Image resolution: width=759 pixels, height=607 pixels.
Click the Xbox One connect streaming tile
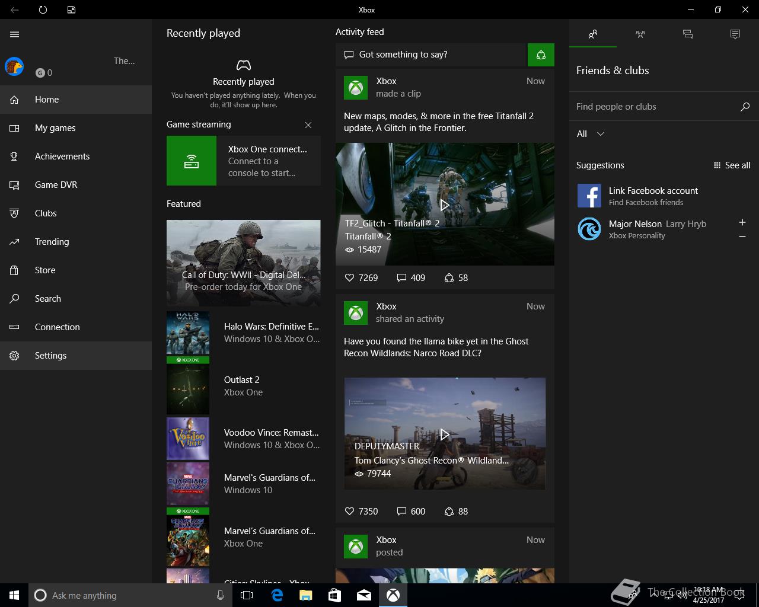pyautogui.click(x=244, y=161)
